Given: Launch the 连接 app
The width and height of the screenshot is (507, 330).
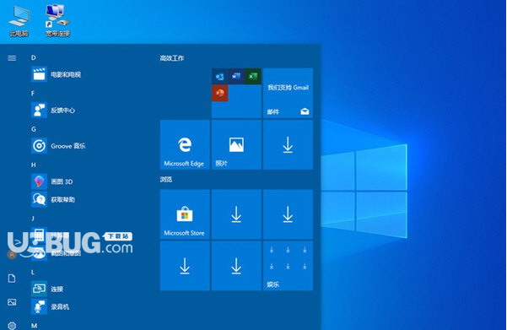Looking at the screenshot, I should [47, 289].
